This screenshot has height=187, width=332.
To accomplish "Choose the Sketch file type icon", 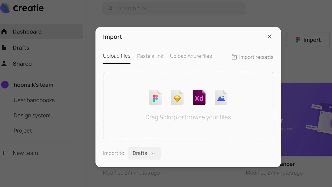I will point(177,97).
